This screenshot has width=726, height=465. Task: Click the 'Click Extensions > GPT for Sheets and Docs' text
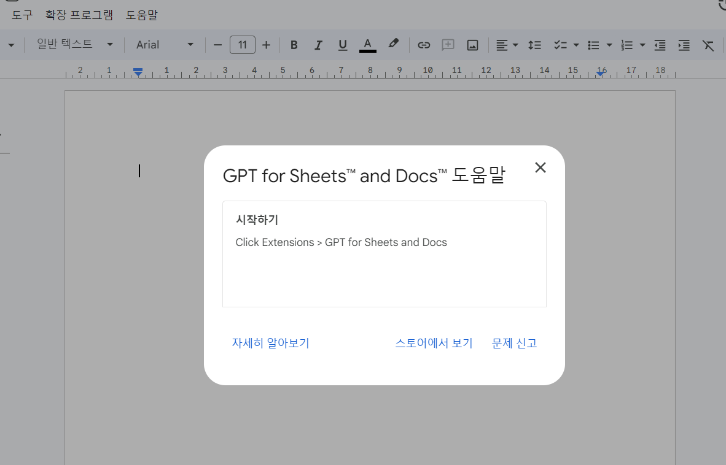342,242
